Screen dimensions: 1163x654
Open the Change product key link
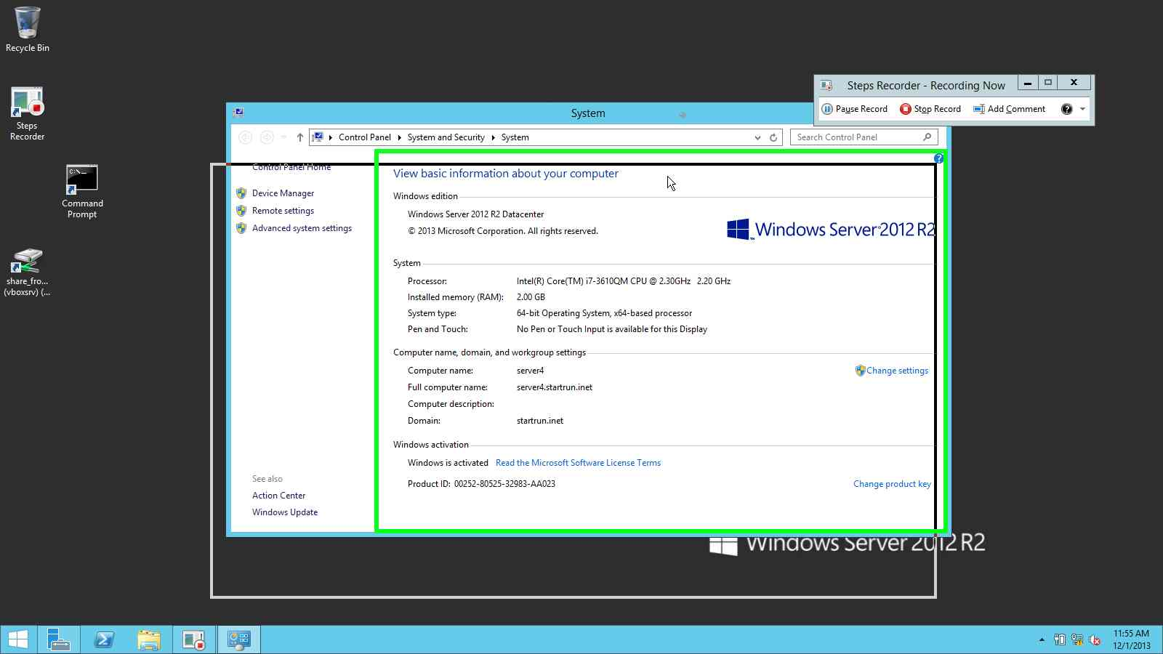(x=892, y=483)
